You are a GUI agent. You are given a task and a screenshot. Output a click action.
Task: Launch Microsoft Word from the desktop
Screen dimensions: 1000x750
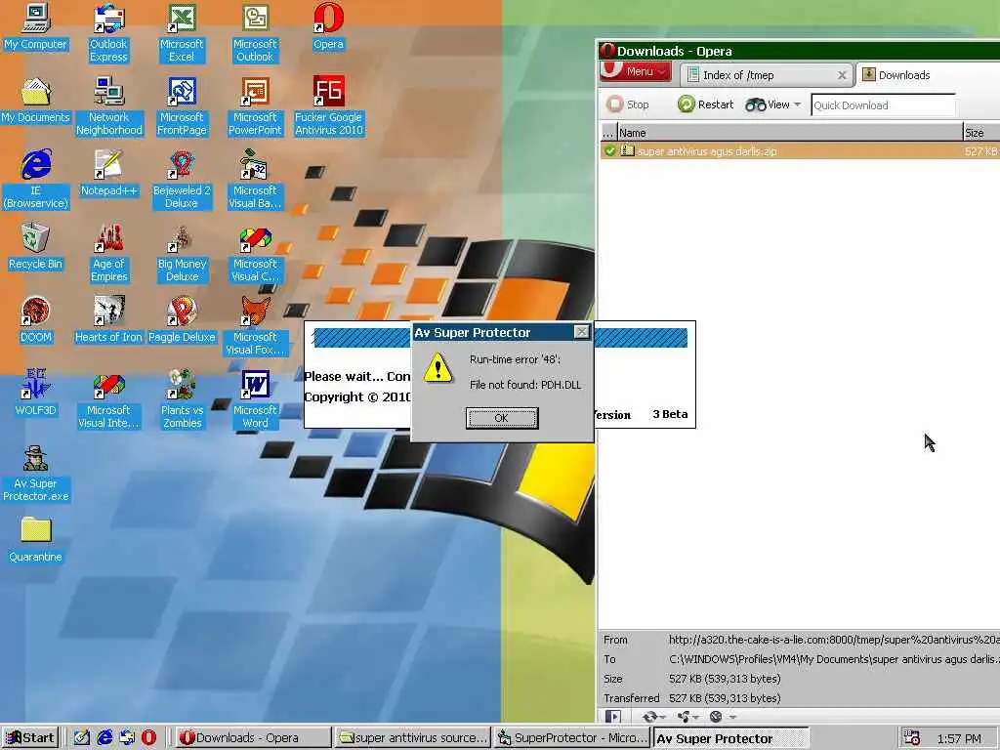[255, 399]
